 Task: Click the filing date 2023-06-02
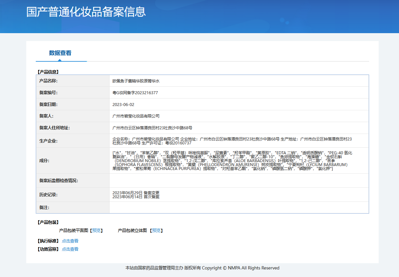pyautogui.click(x=123, y=105)
